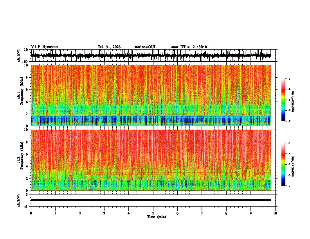Click the -7 label on ch.2 color bar
The height and width of the screenshot is (239, 310).
289,186
